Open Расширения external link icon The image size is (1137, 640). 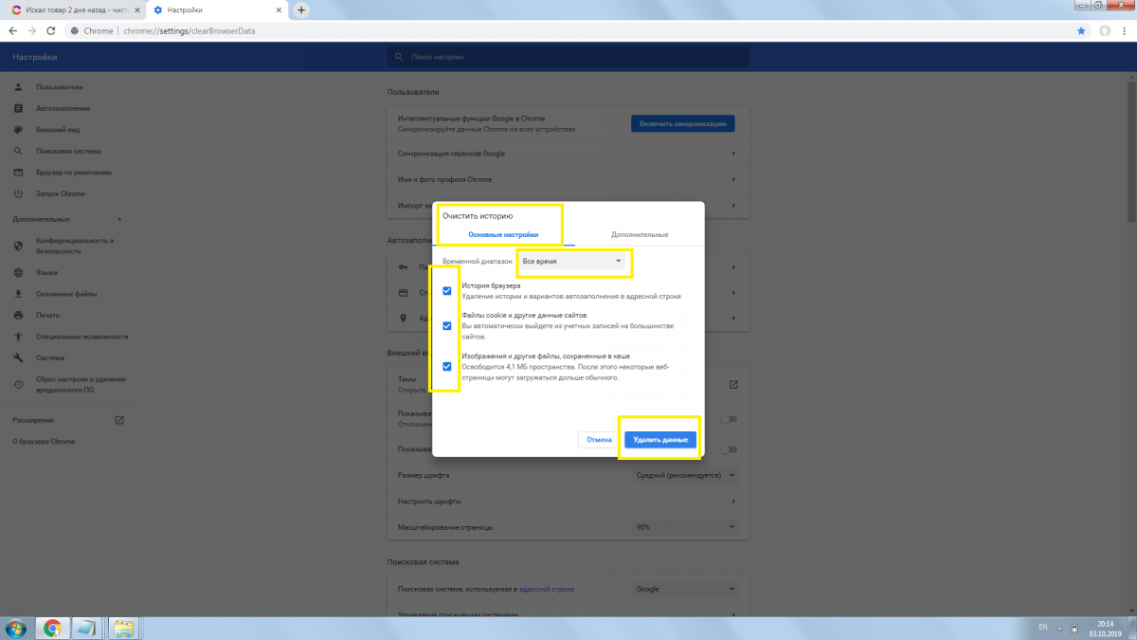click(119, 420)
